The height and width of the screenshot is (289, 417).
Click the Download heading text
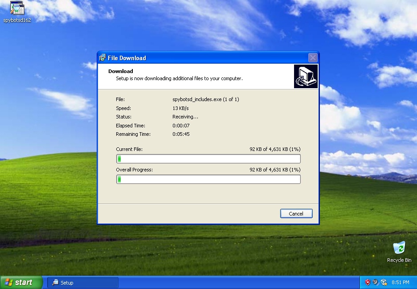(x=120, y=71)
